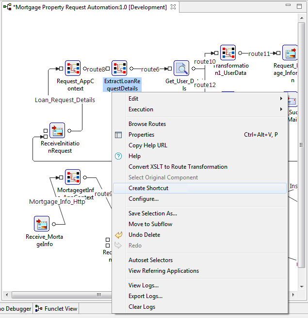Click the horizontal scrollbar left arrow
The image size is (308, 318).
click(x=7, y=295)
